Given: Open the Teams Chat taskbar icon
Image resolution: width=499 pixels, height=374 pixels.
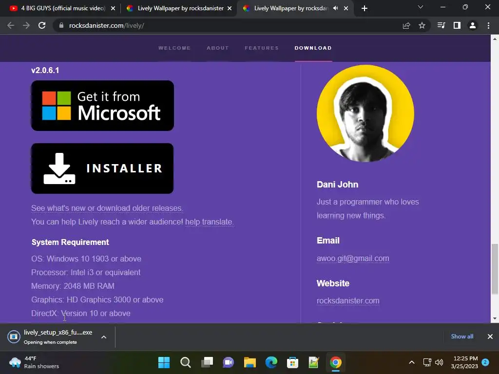Looking at the screenshot, I should point(228,362).
